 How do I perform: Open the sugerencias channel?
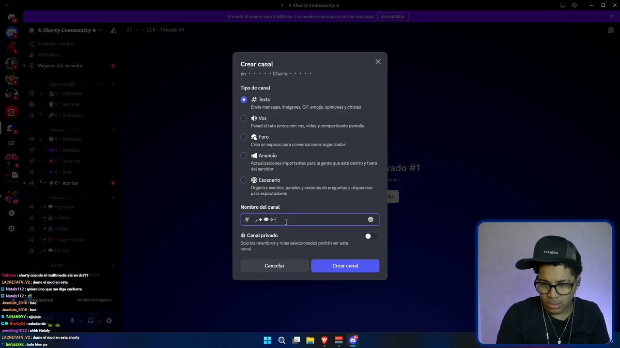point(72,240)
